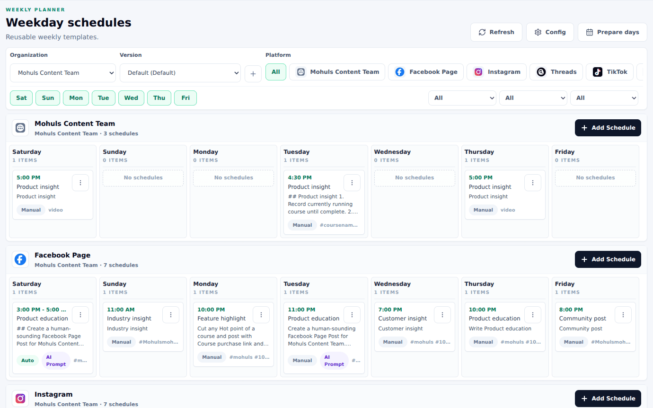
Task: Add Schedule for Mohuls Content Team
Action: tap(608, 128)
